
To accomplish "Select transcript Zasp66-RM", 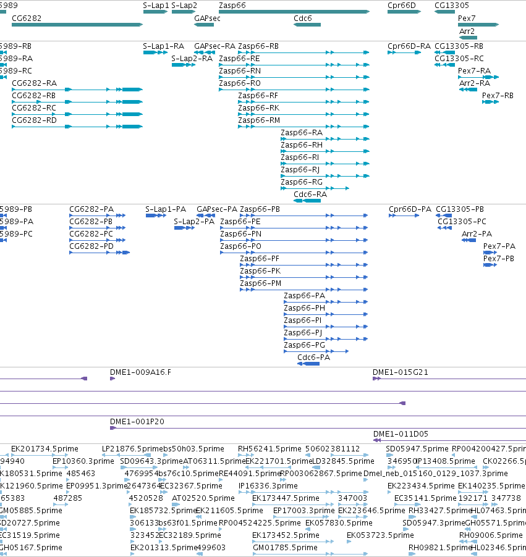I will [259, 120].
